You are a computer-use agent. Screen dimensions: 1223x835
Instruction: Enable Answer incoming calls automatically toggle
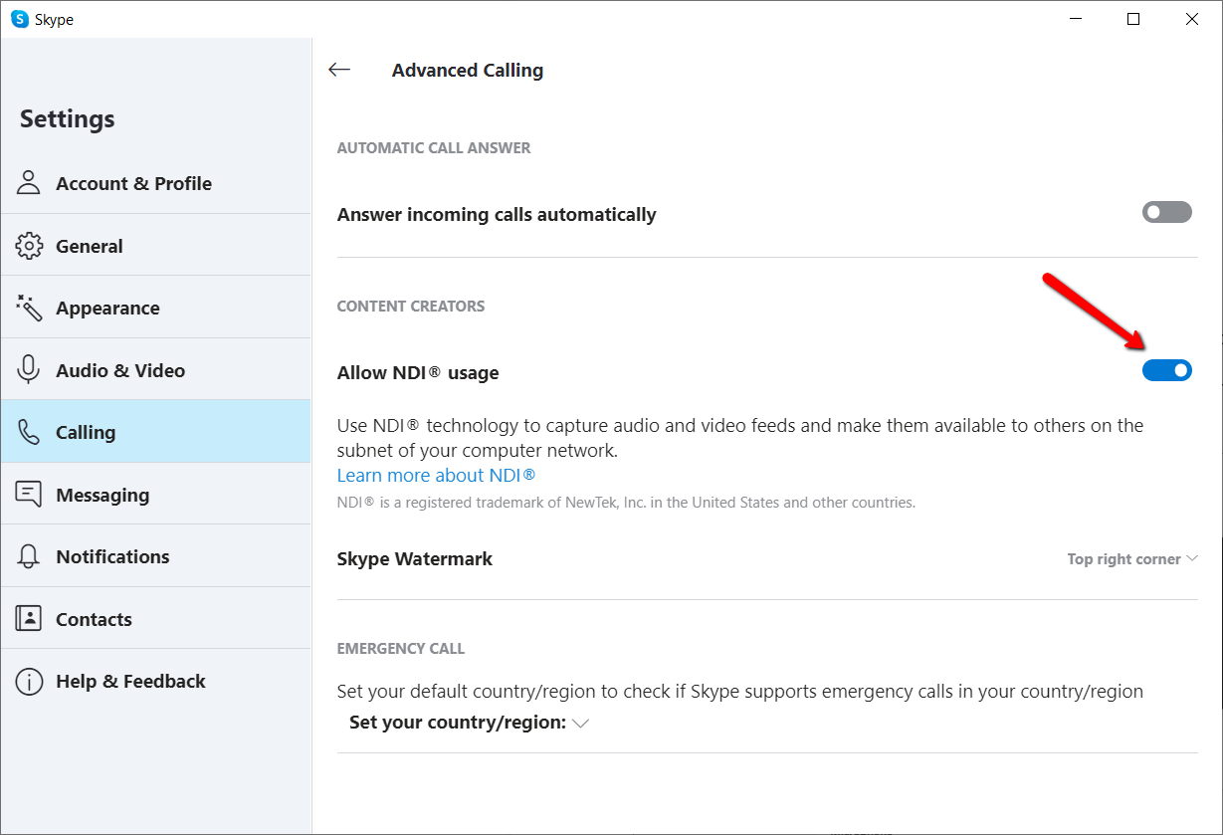click(1166, 212)
